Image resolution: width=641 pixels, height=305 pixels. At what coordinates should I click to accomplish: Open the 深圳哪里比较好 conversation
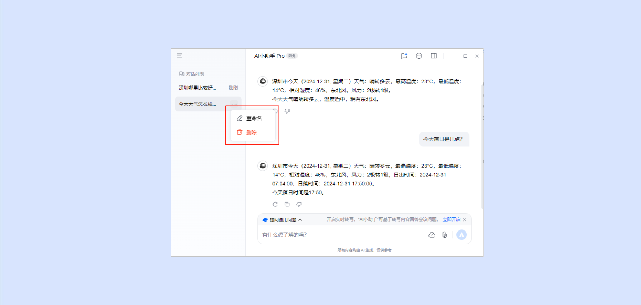pos(197,88)
